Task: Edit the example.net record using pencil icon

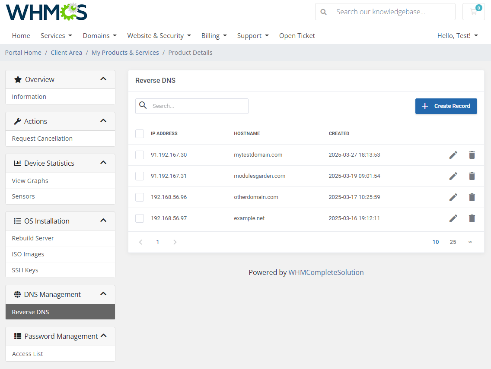Action: click(453, 218)
